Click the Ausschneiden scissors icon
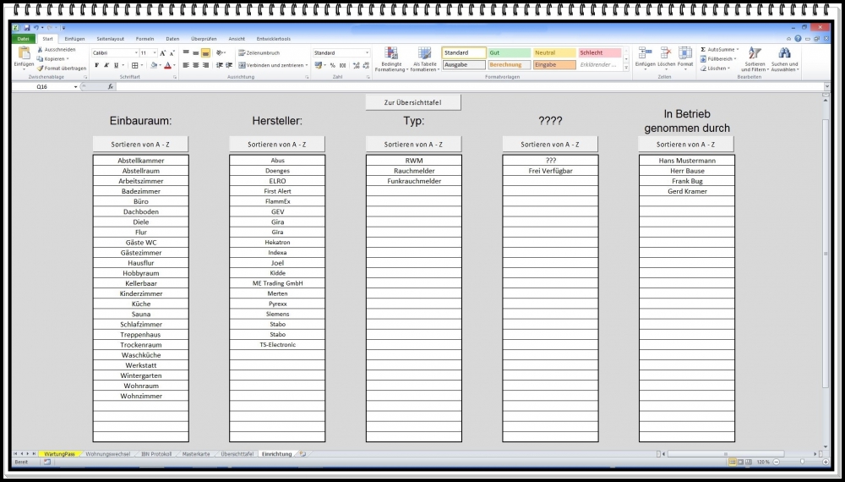 pyautogui.click(x=40, y=50)
